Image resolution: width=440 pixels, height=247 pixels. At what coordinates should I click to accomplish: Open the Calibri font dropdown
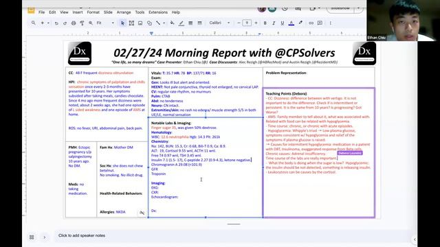point(219,23)
